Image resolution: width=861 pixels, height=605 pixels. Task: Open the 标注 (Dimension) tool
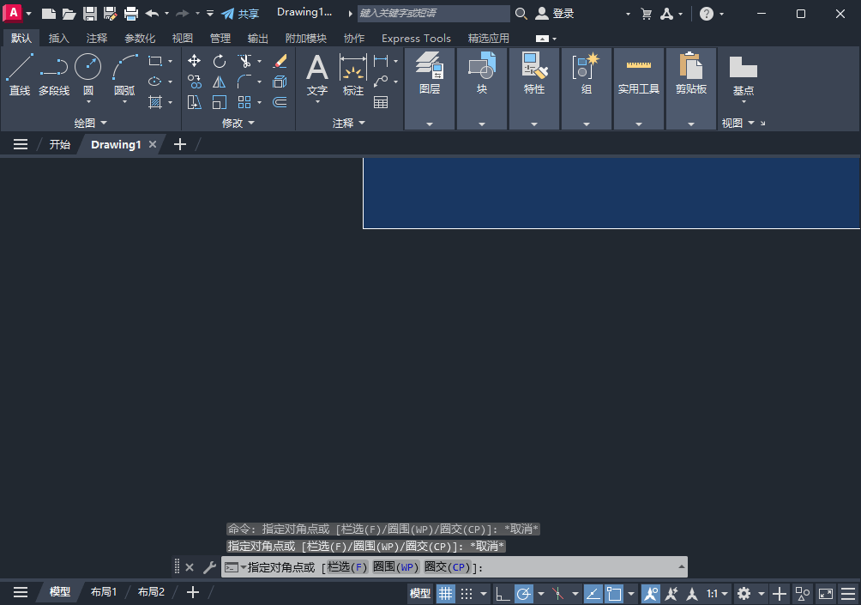(x=352, y=76)
